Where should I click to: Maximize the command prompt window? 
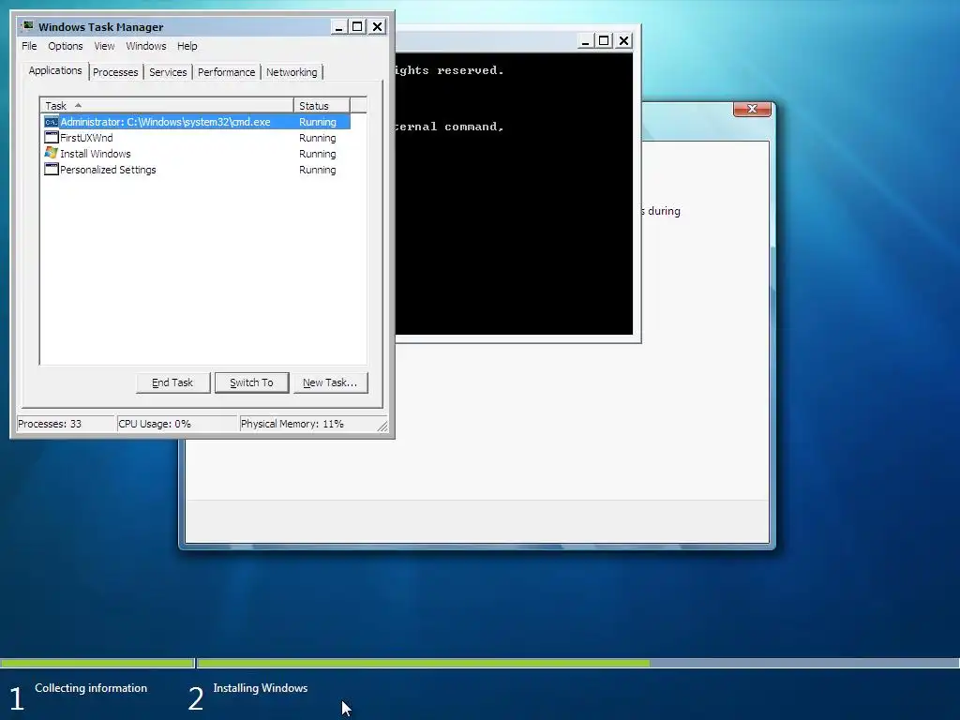(x=605, y=41)
